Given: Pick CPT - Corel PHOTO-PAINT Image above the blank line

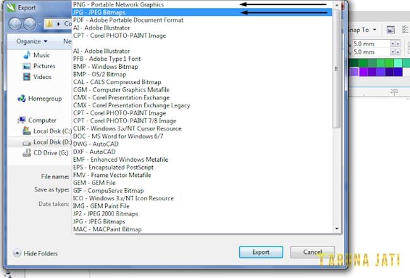Looking at the screenshot, I should point(202,35).
